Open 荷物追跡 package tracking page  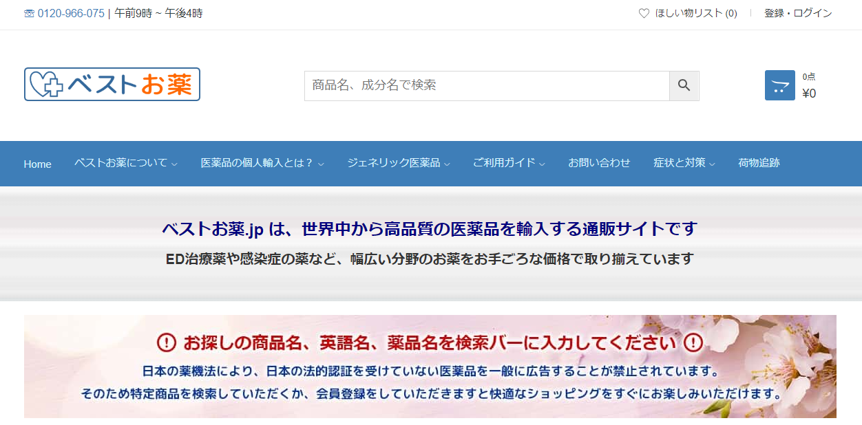[x=759, y=163]
